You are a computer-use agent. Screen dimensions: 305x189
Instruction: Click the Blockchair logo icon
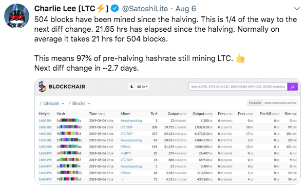(42, 87)
